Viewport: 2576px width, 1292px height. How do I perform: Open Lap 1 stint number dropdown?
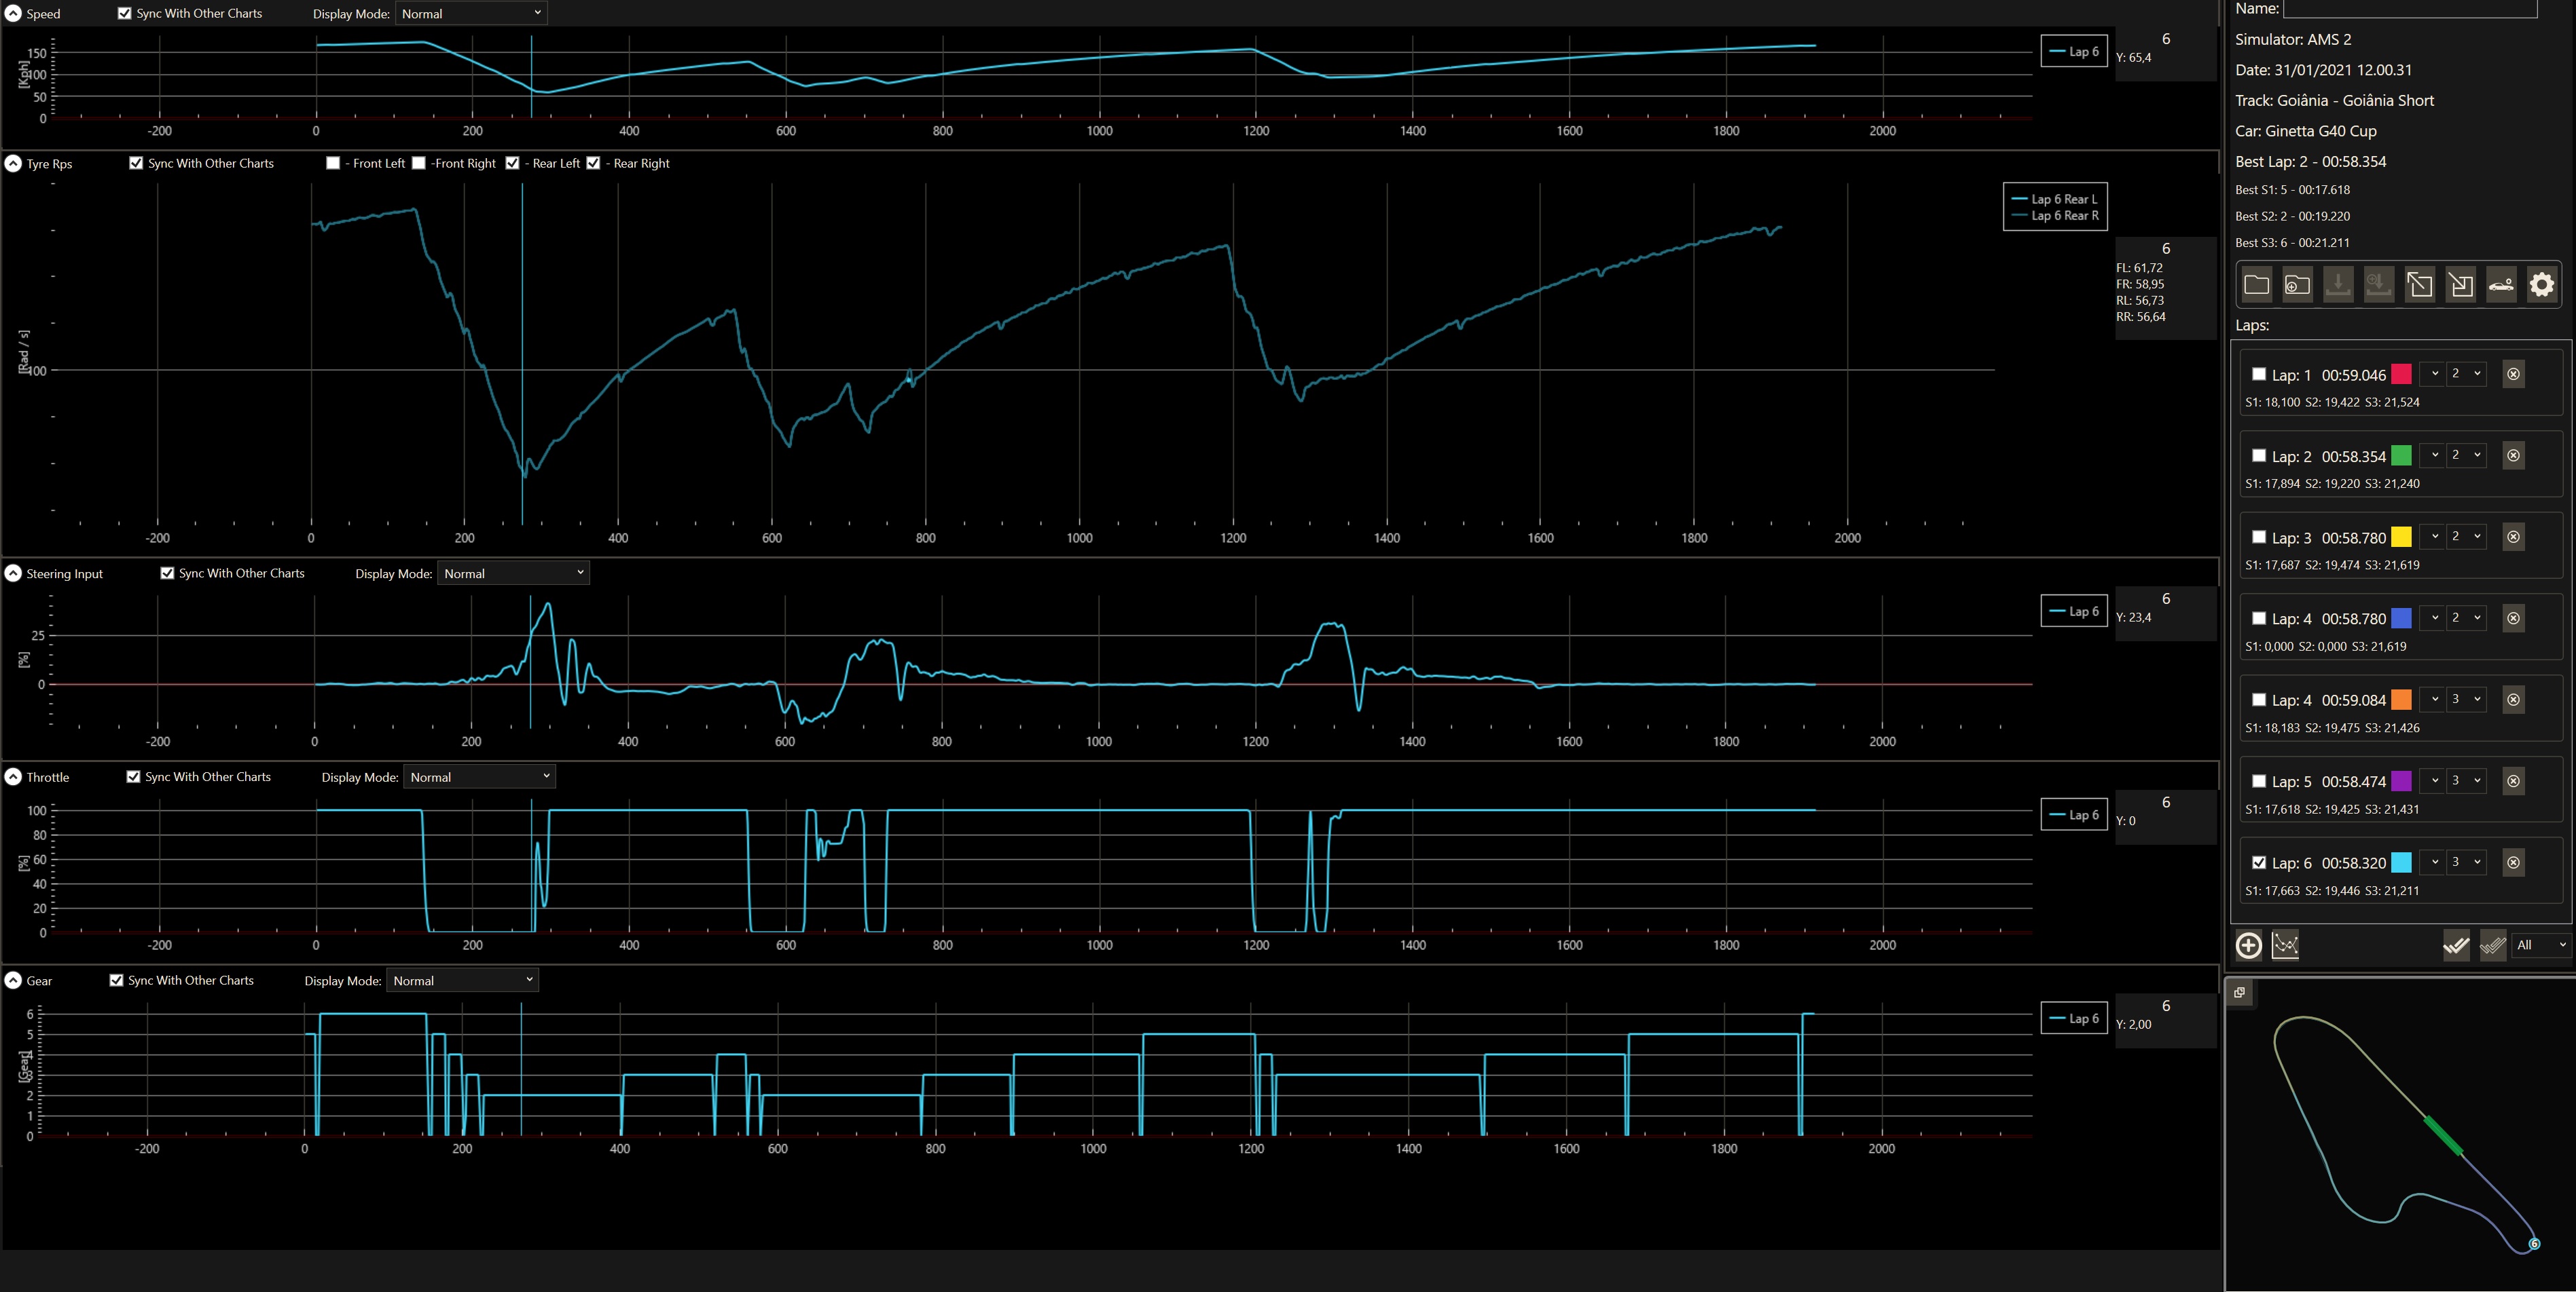coord(2466,374)
